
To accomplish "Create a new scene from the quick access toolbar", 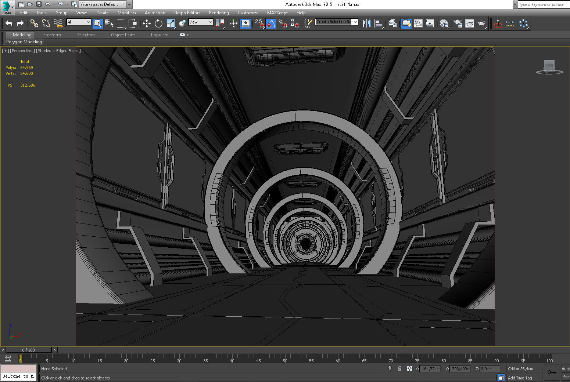I will 21,4.
